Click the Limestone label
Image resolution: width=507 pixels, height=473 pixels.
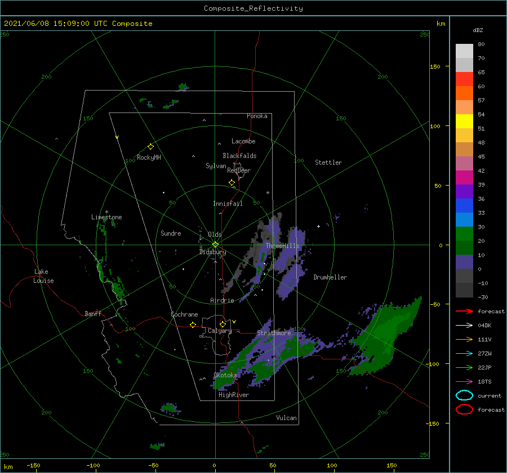coord(106,217)
